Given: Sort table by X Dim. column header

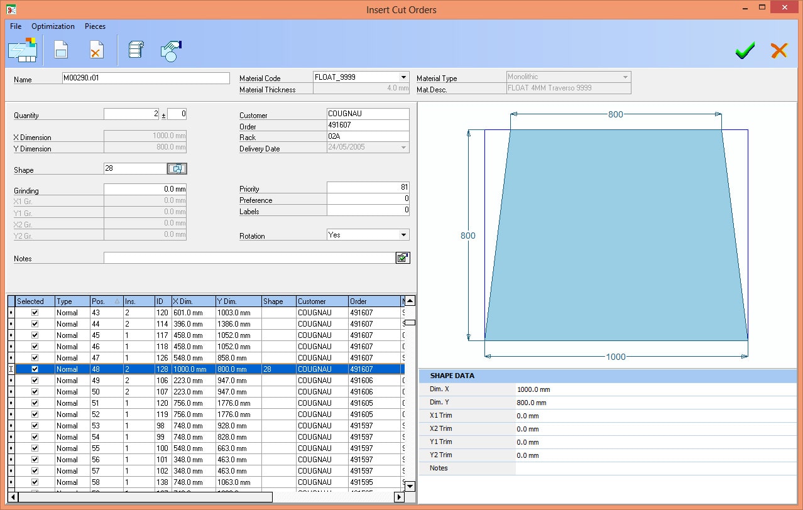Looking at the screenshot, I should click(x=192, y=301).
